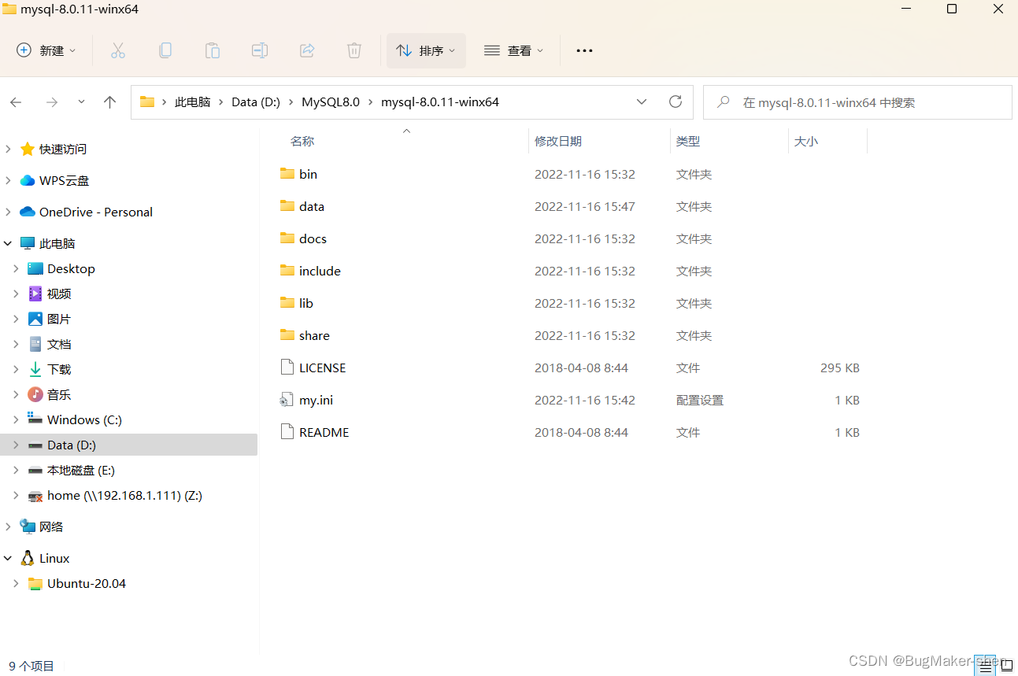The image size is (1018, 676).
Task: Open recent locations dropdown arrow
Action: pos(81,102)
